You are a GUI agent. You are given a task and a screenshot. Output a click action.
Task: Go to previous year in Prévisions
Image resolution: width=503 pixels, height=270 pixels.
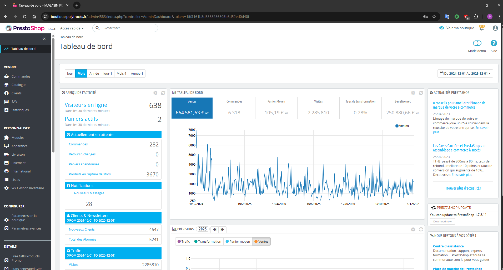pyautogui.click(x=215, y=230)
